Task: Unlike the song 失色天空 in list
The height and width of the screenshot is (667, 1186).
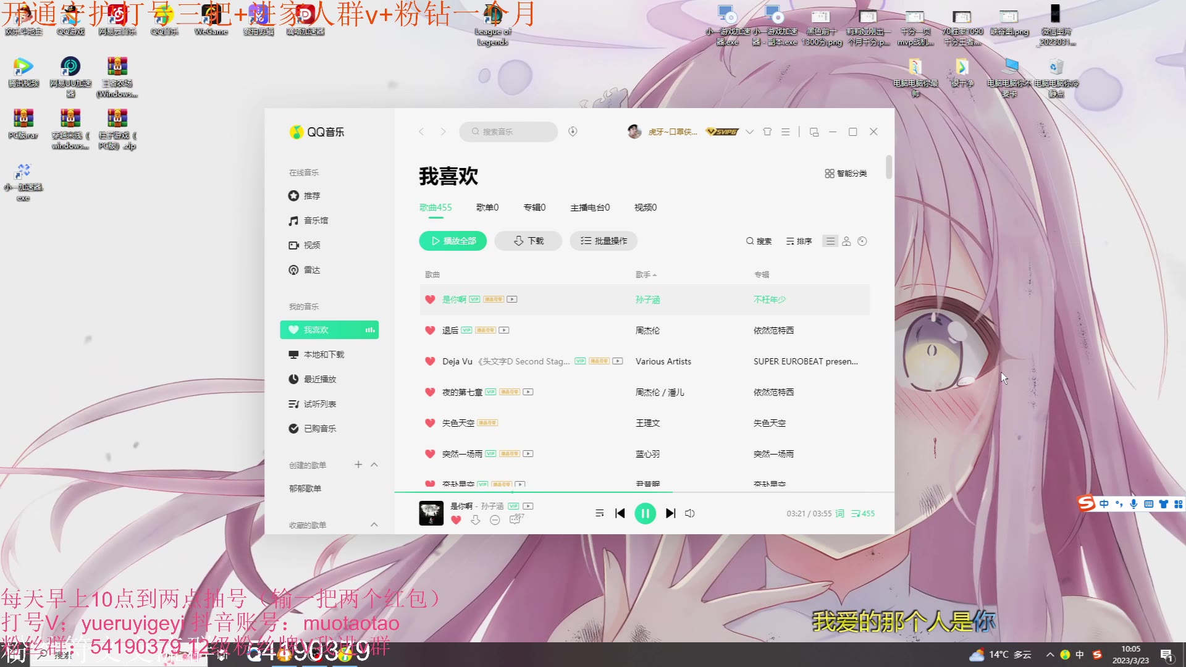Action: click(x=430, y=423)
